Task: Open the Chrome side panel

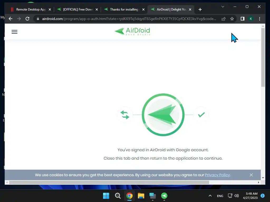Action: pos(243,19)
